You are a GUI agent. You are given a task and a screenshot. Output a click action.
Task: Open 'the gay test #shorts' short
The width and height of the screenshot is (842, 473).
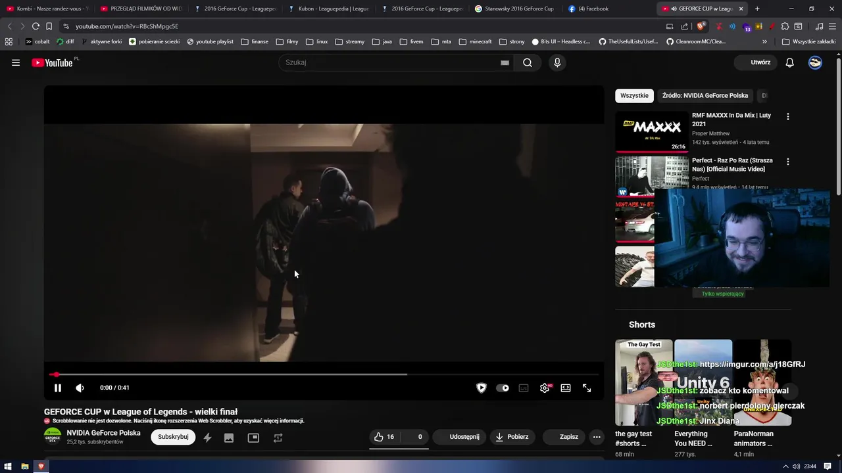click(x=644, y=382)
